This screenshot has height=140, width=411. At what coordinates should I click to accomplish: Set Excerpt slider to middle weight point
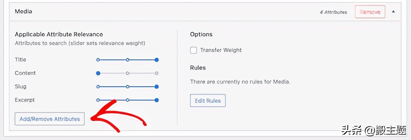click(127, 100)
